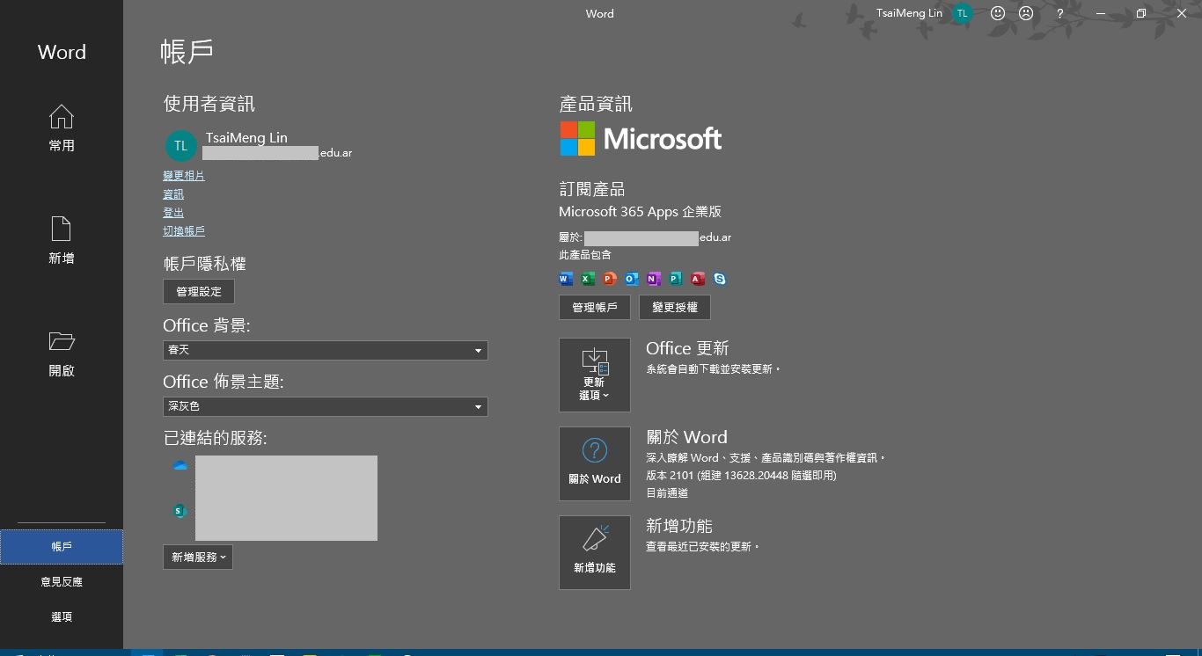
Task: Open the 常用 (Home) page
Action: point(62,128)
